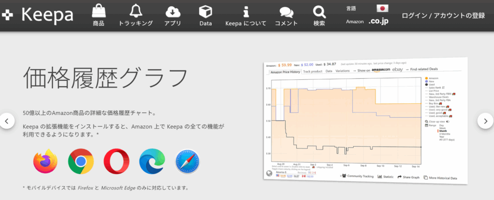Open the 言語 Japanese flag selector
This screenshot has width=494, height=200.
tap(383, 8)
